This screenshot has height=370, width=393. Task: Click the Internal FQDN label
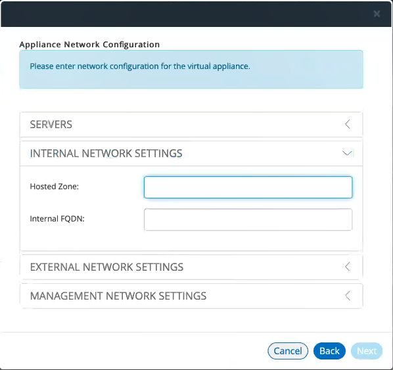pyautogui.click(x=57, y=219)
